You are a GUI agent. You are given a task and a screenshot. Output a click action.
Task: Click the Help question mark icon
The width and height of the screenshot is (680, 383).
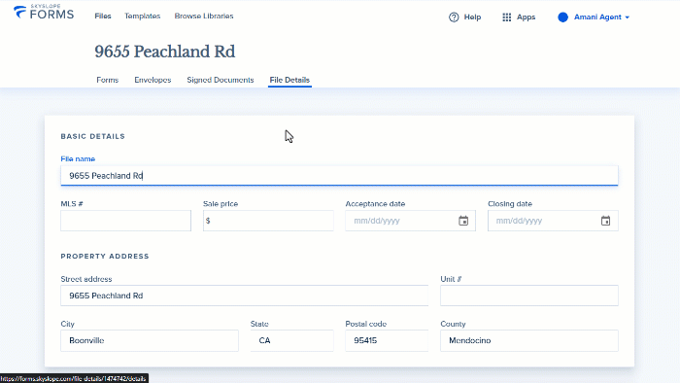click(454, 17)
